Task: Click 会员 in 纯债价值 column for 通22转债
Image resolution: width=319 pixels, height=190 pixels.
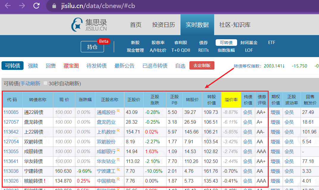Action: coord(248,112)
